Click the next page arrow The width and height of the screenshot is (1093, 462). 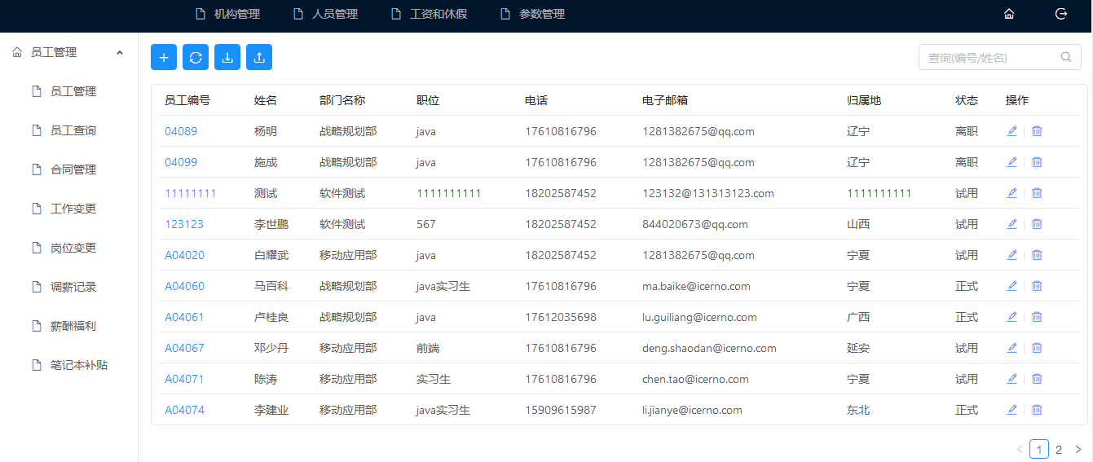(x=1078, y=449)
